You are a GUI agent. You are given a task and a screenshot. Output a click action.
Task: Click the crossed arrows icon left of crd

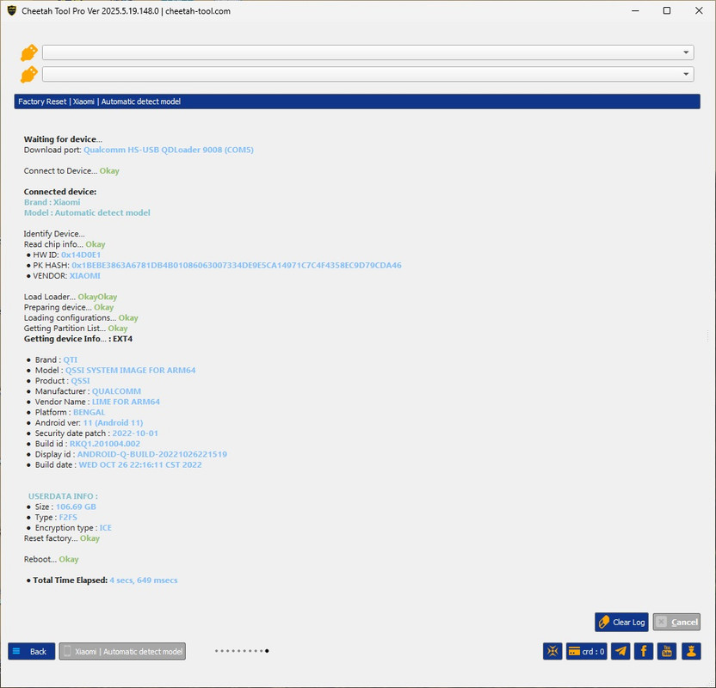(x=552, y=652)
